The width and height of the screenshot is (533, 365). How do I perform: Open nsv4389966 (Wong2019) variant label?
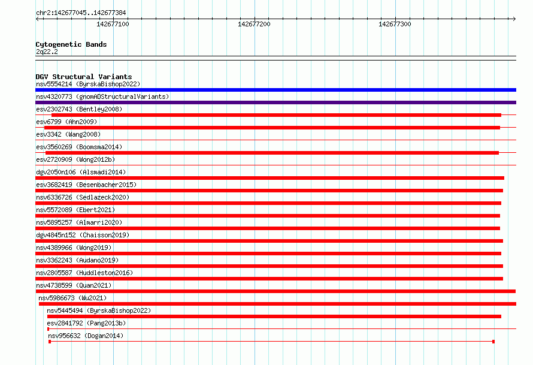[74, 248]
